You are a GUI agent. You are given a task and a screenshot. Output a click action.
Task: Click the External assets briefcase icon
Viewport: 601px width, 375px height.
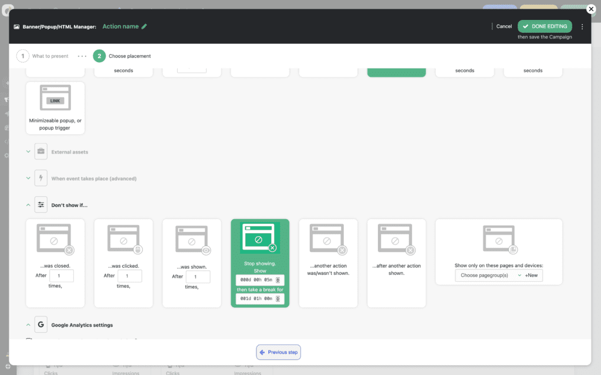coord(41,152)
